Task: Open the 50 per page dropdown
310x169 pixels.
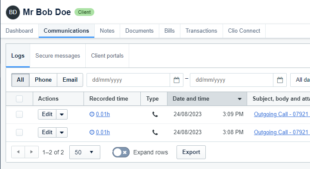Action: tap(85, 152)
